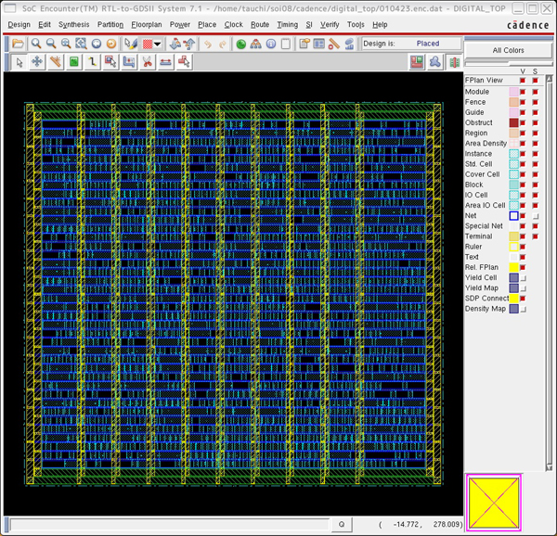Viewport: 557px width, 536px height.
Task: Toggle Net selectable checkbox
Action: [534, 216]
